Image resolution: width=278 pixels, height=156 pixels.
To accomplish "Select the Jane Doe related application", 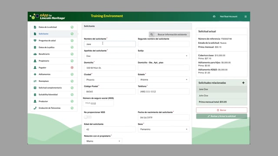I will 222,89.
